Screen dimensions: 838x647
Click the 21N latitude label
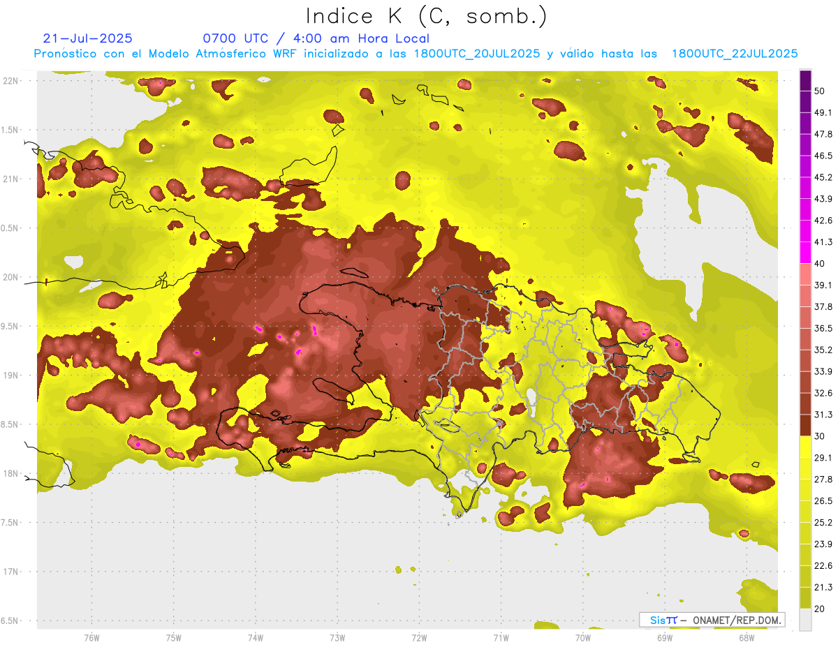[x=12, y=179]
